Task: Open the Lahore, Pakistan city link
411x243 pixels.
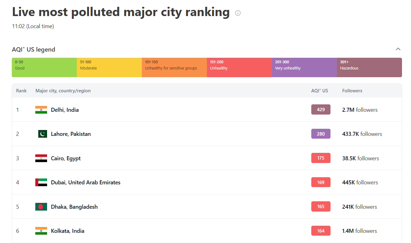Action: click(x=71, y=134)
